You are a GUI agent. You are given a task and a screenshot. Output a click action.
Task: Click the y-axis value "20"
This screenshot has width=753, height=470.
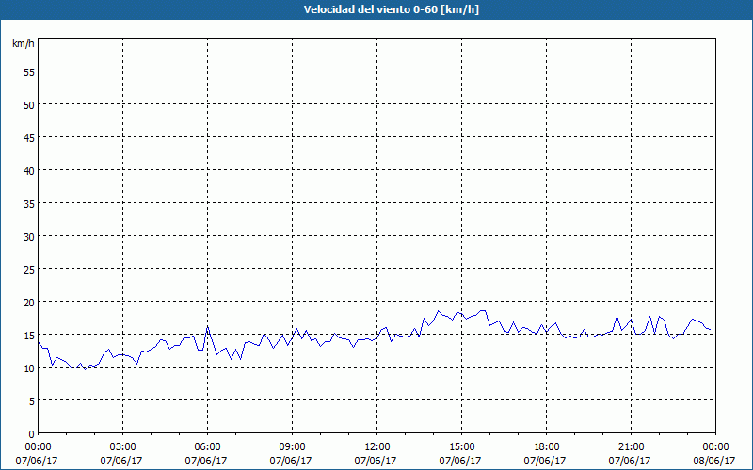(29, 302)
